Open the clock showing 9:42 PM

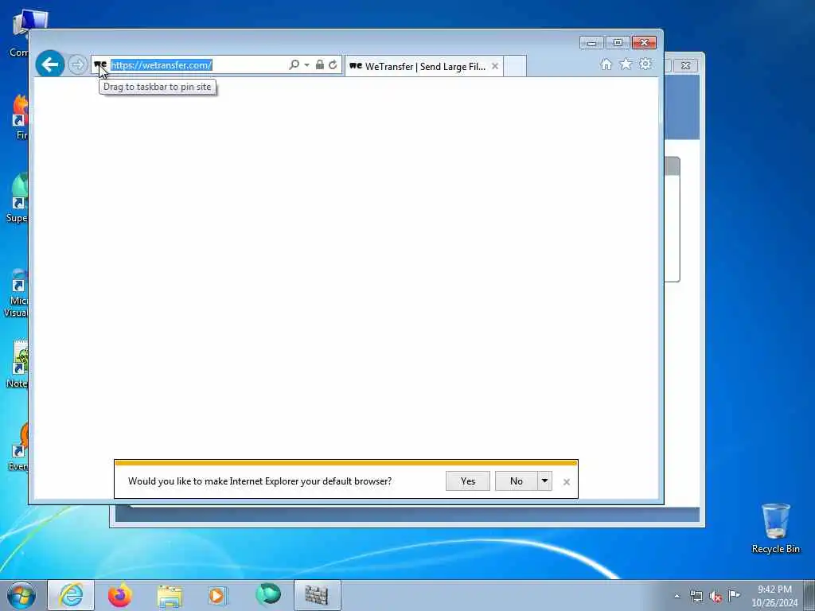click(774, 596)
